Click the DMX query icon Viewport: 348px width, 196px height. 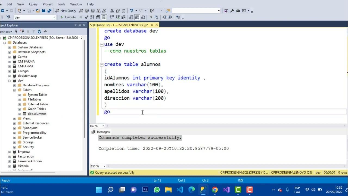(x=92, y=11)
